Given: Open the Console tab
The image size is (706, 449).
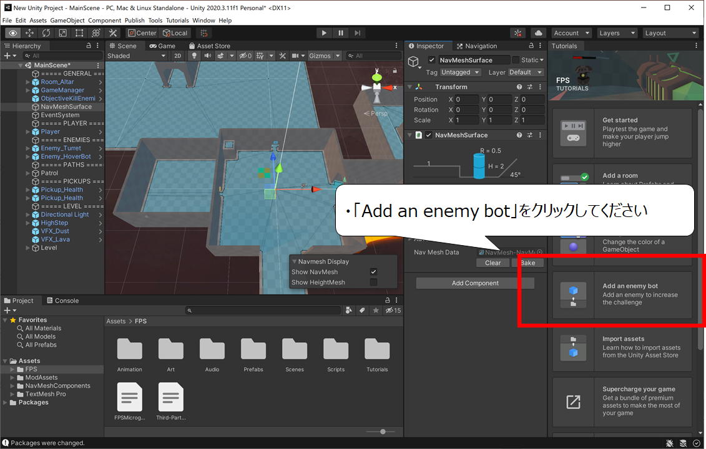Looking at the screenshot, I should coord(62,301).
